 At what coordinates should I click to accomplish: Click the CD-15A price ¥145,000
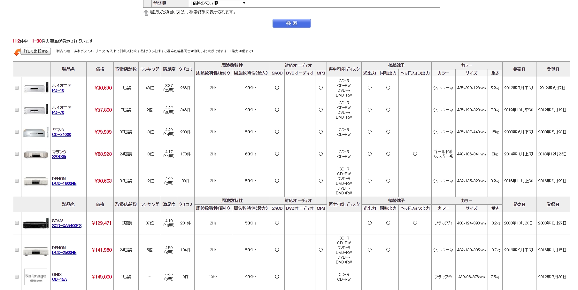[102, 277]
